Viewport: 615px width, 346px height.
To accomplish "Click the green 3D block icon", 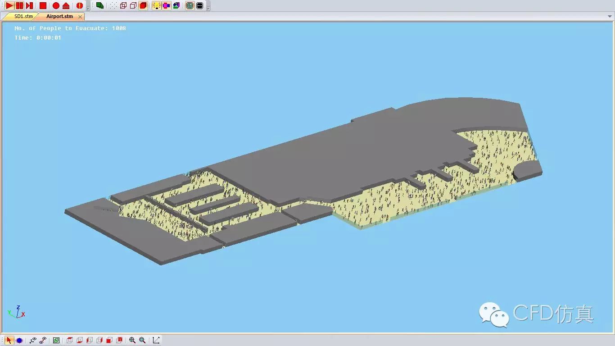I will (100, 5).
